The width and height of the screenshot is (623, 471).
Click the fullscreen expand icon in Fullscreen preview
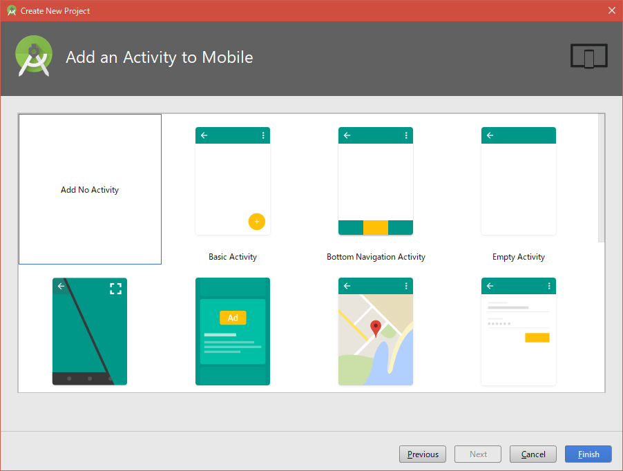(x=116, y=289)
